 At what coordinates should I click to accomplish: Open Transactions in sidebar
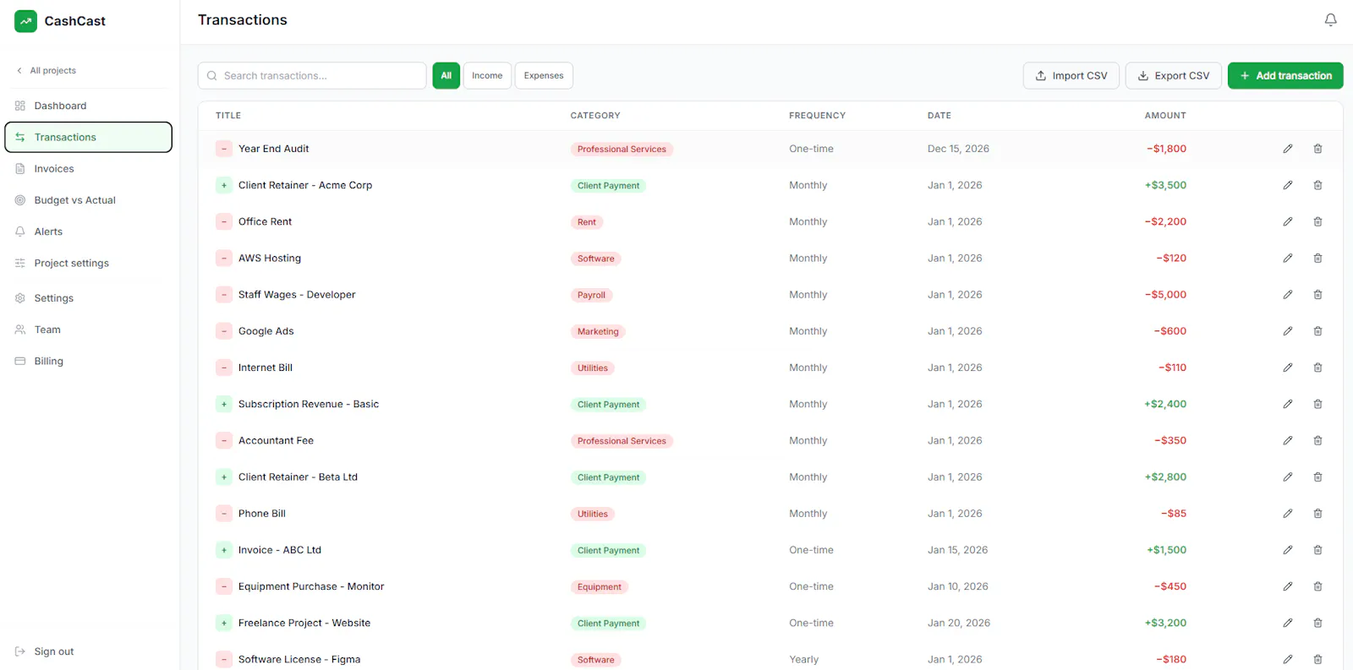click(89, 137)
